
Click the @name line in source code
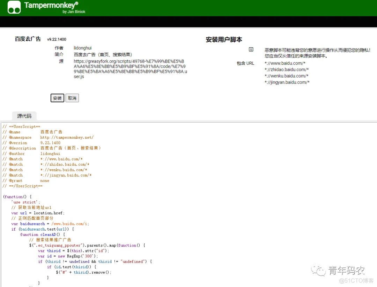(32, 132)
